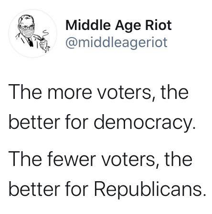Open the @middleageriot handle link

(x=117, y=42)
